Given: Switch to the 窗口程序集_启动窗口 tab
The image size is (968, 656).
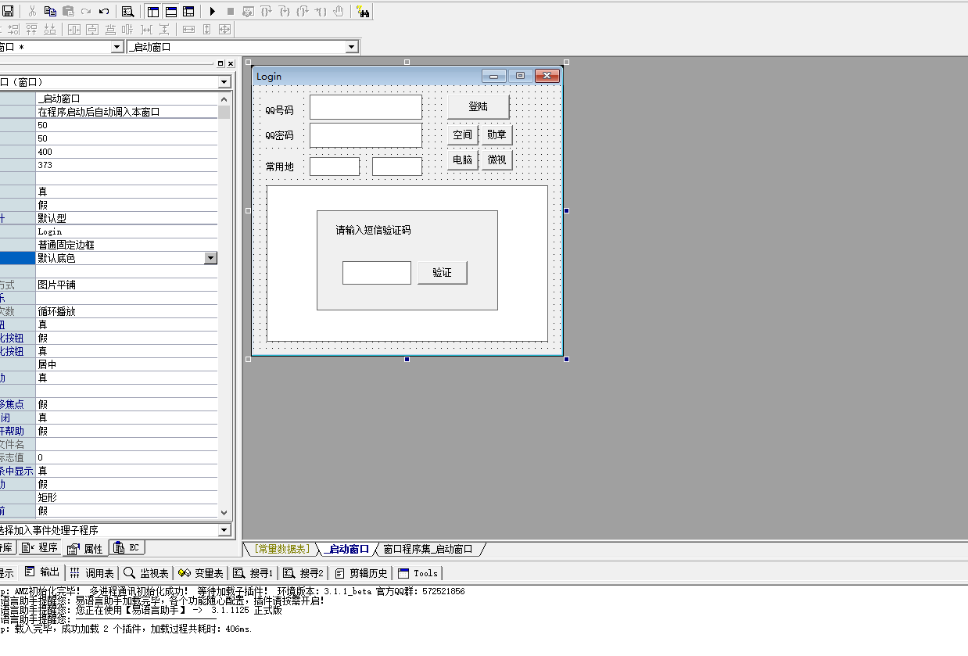Looking at the screenshot, I should click(428, 549).
